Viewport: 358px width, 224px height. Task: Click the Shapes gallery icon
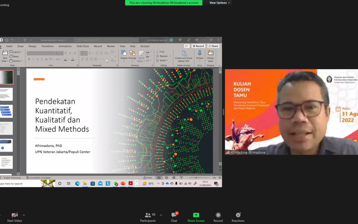pyautogui.click(x=124, y=53)
